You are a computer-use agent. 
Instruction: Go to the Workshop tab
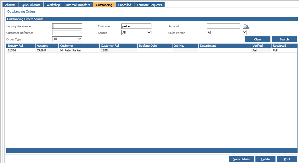click(x=53, y=5)
